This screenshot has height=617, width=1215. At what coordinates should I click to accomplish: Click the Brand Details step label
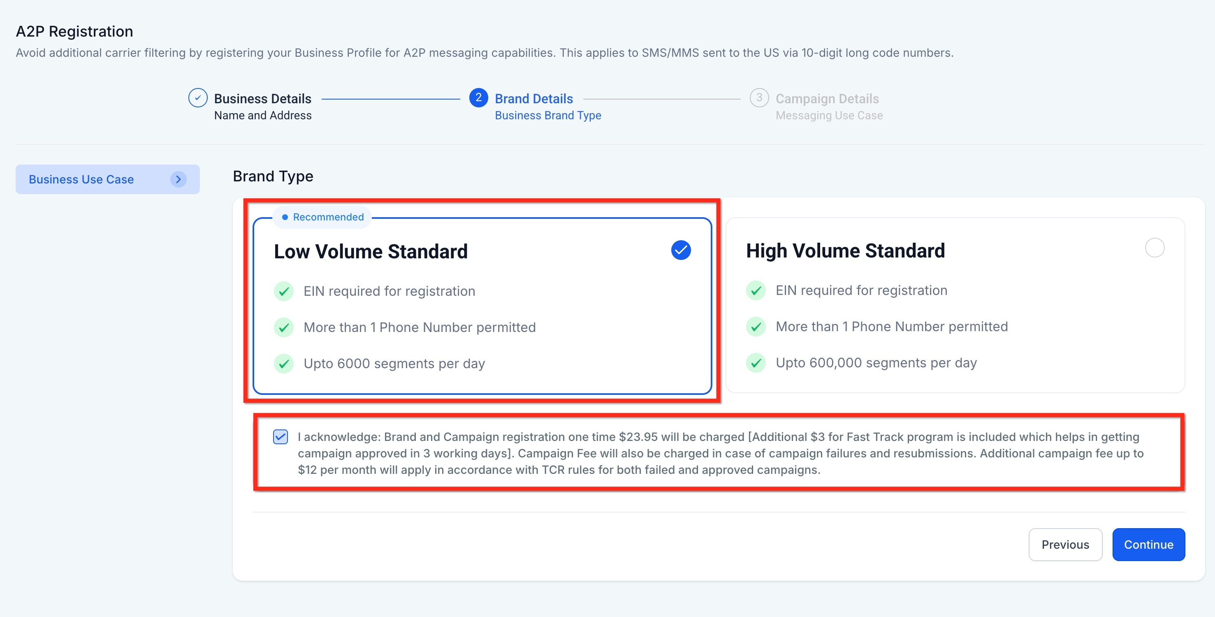pyautogui.click(x=533, y=99)
